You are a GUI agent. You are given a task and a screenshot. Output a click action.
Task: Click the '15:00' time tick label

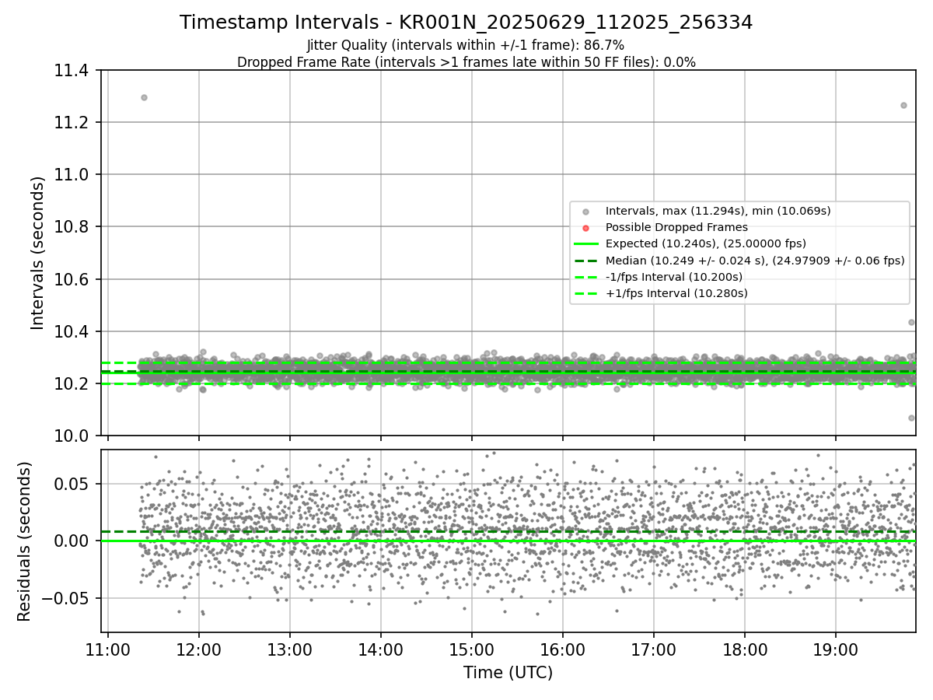pyautogui.click(x=471, y=649)
